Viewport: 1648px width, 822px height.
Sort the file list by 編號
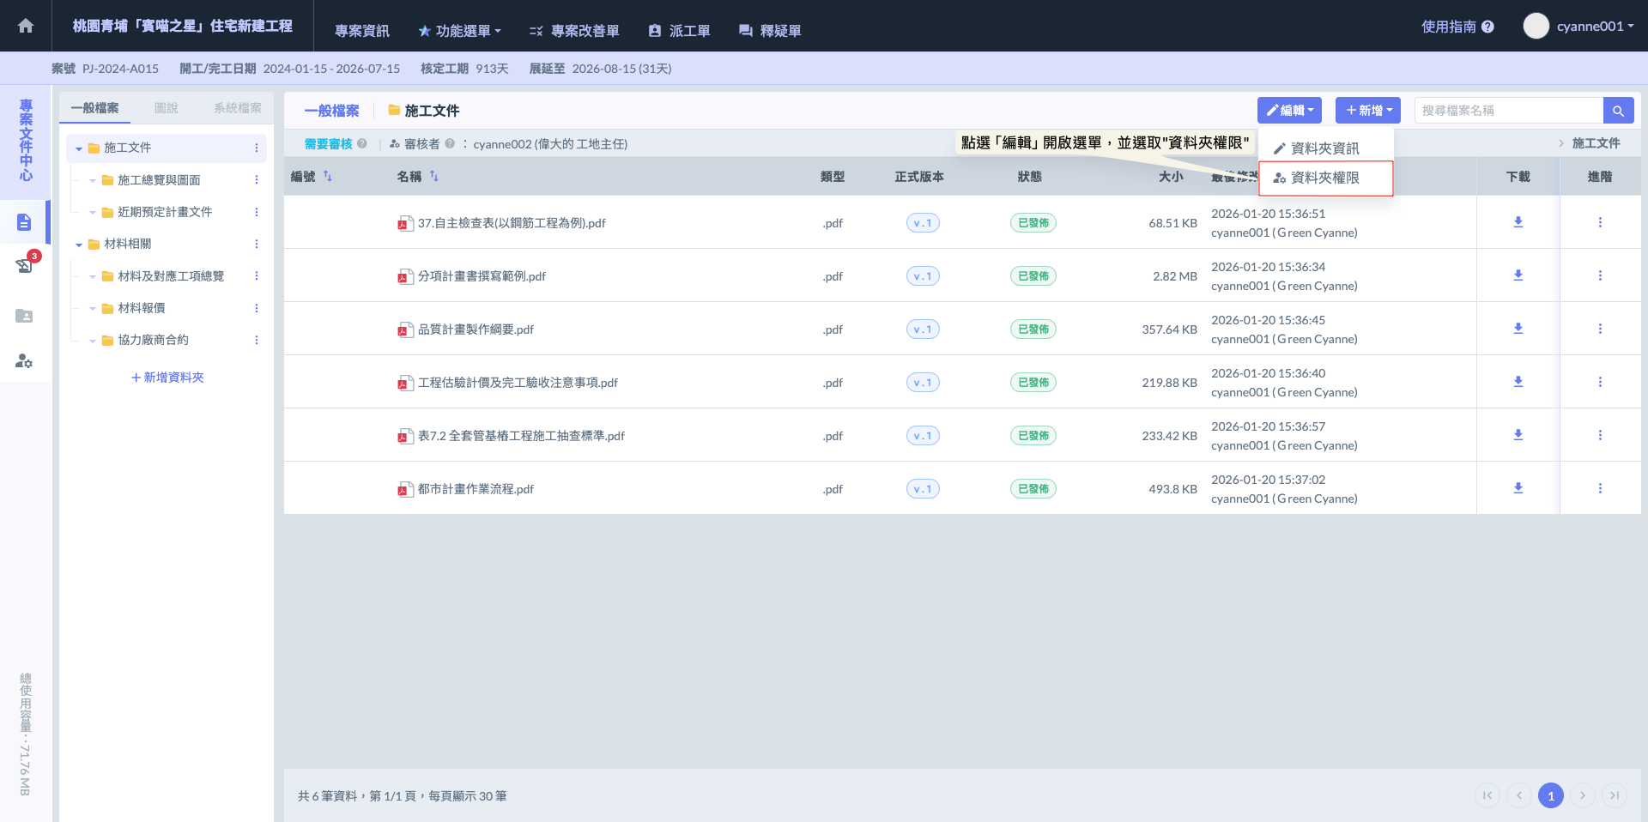327,176
